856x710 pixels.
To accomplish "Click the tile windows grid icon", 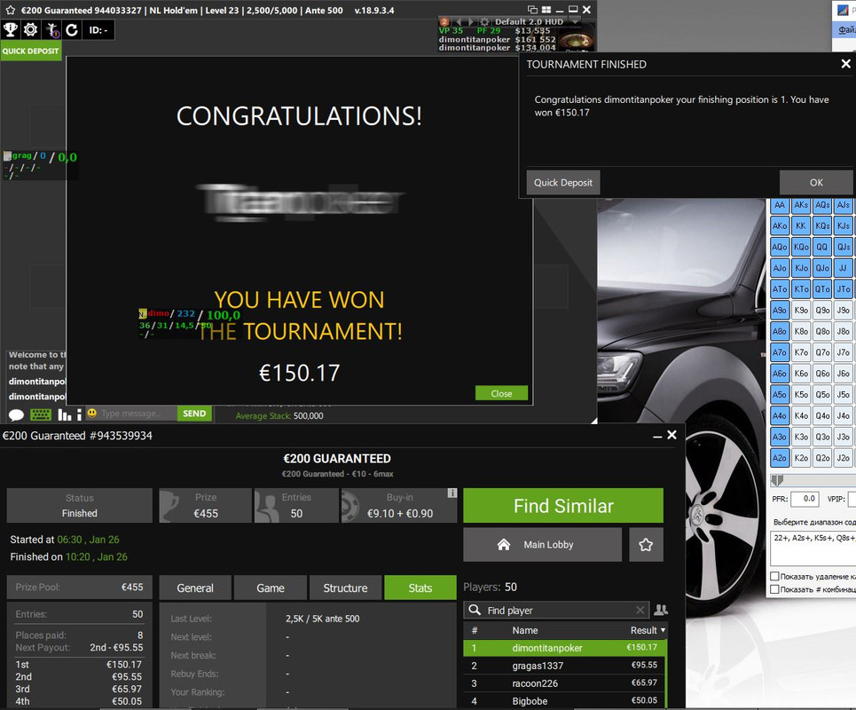I will 546,10.
